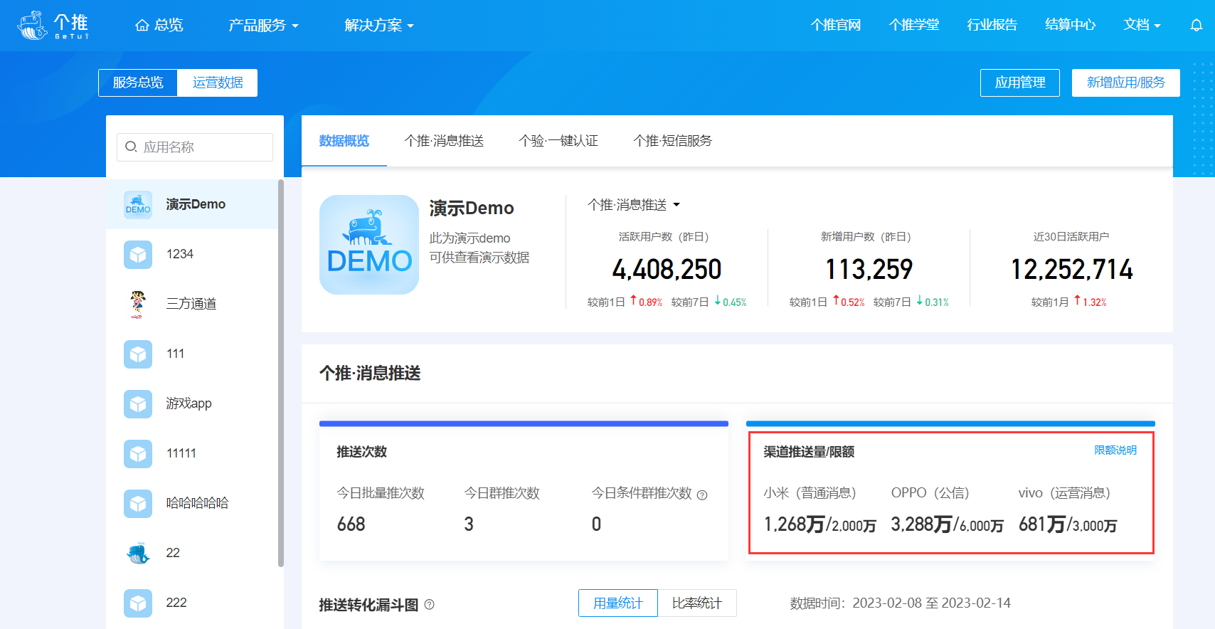Click the cube icon beside 111
The width and height of the screenshot is (1215, 629).
[x=138, y=354]
